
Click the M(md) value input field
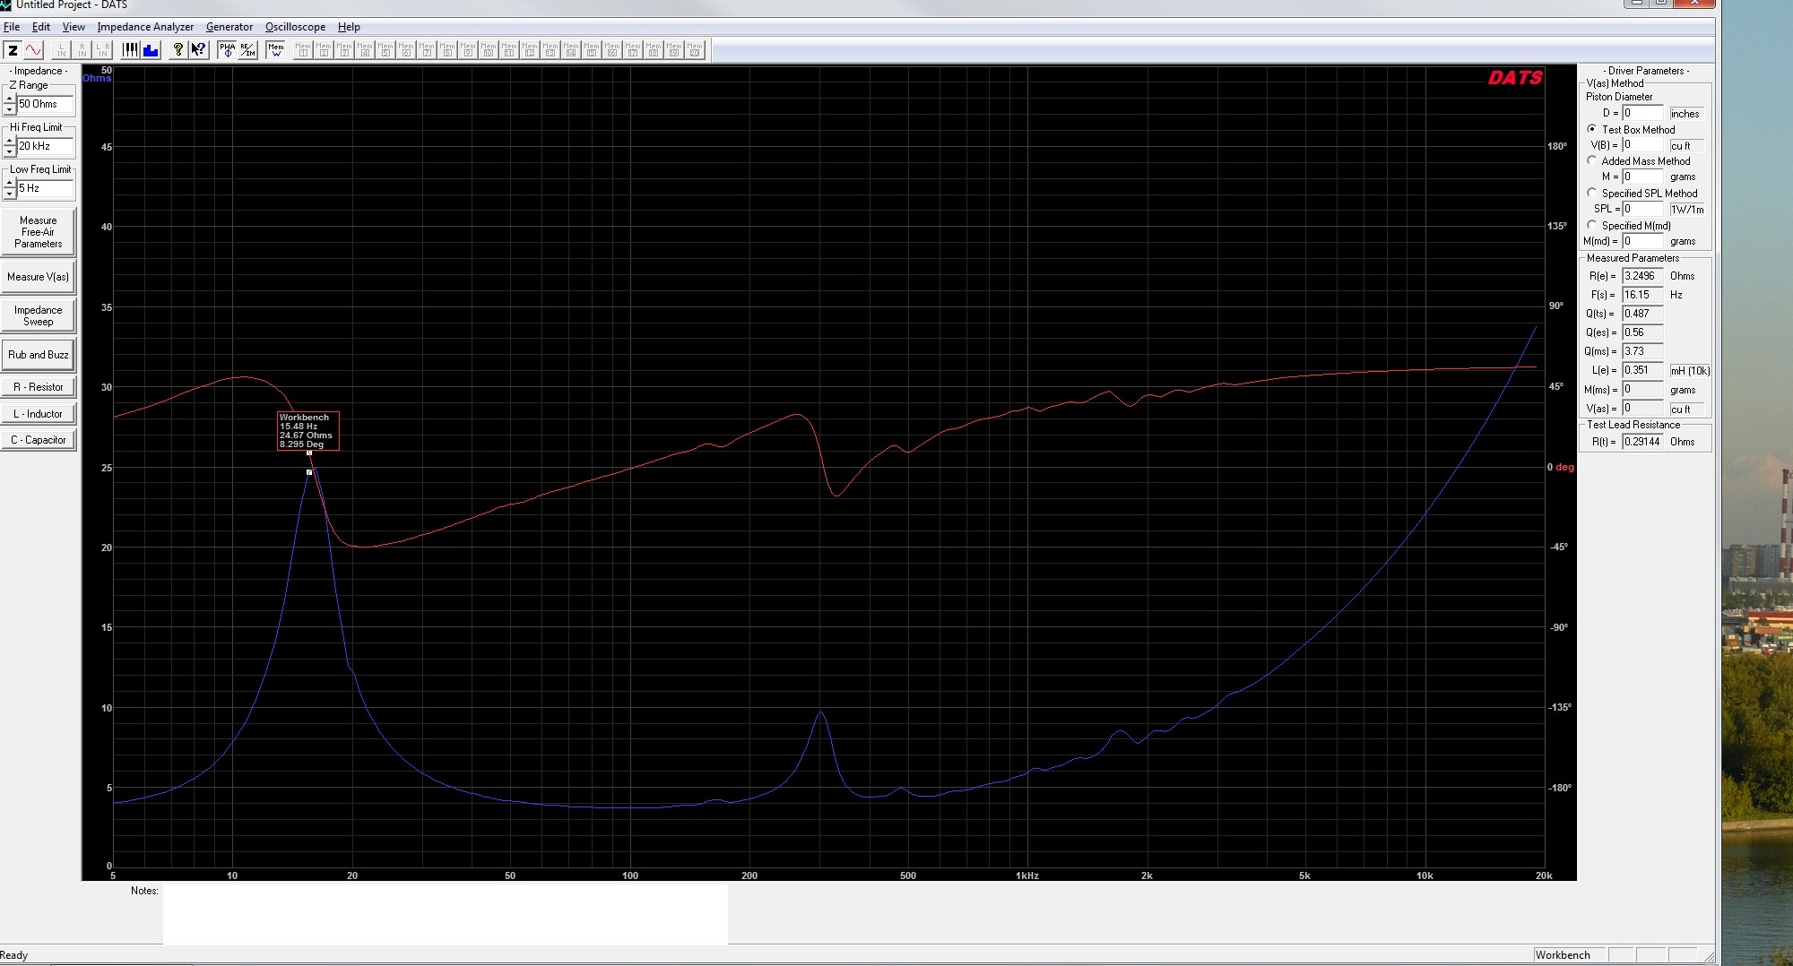click(1642, 241)
